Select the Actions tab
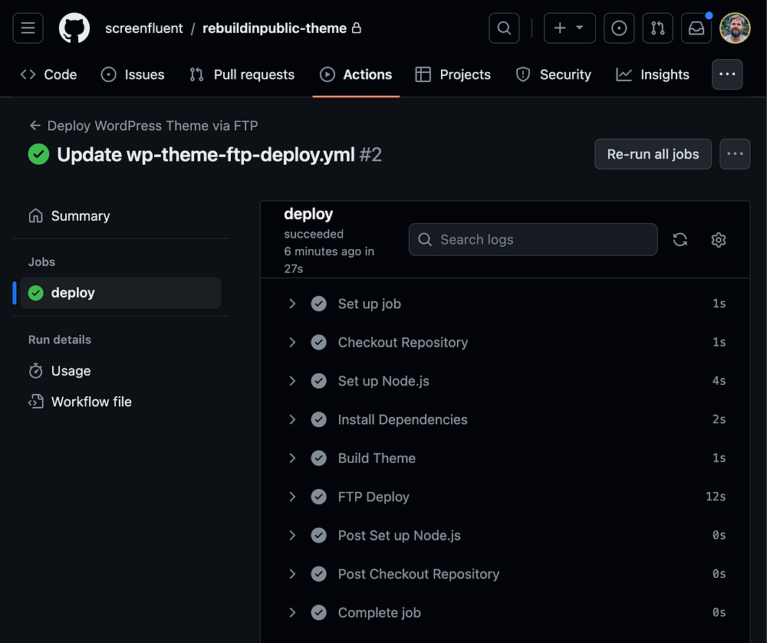Image resolution: width=767 pixels, height=643 pixels. 356,74
